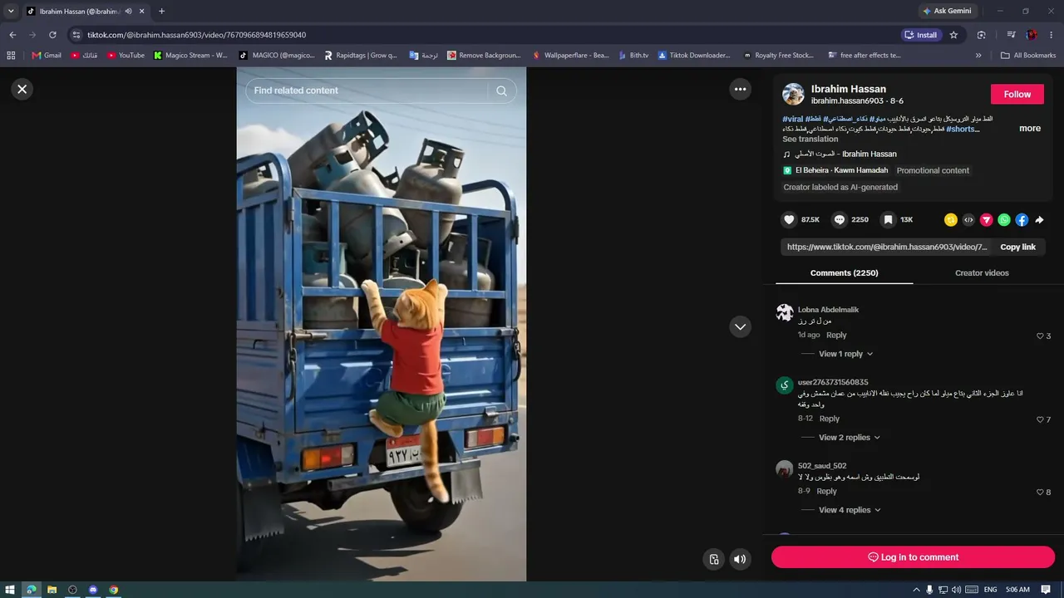Screen dimensions: 1064x598
Task: Reply to user2763731560835's comment
Action: tap(830, 419)
